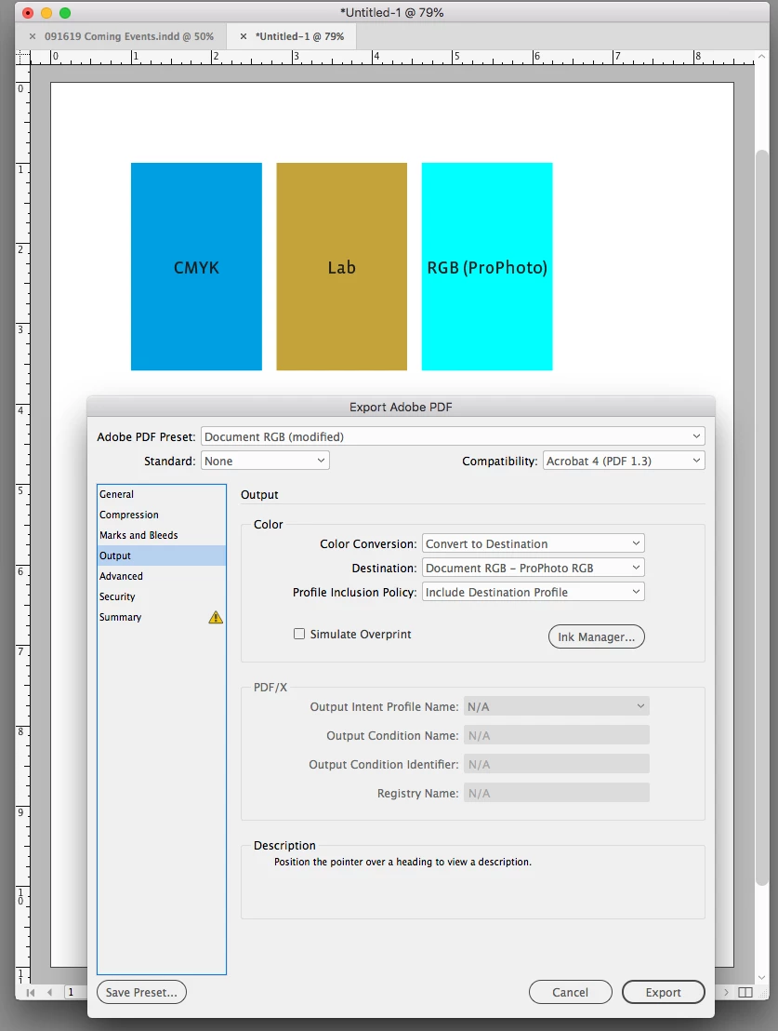The width and height of the screenshot is (778, 1031).
Task: Click the scroll down arrow
Action: click(x=761, y=978)
